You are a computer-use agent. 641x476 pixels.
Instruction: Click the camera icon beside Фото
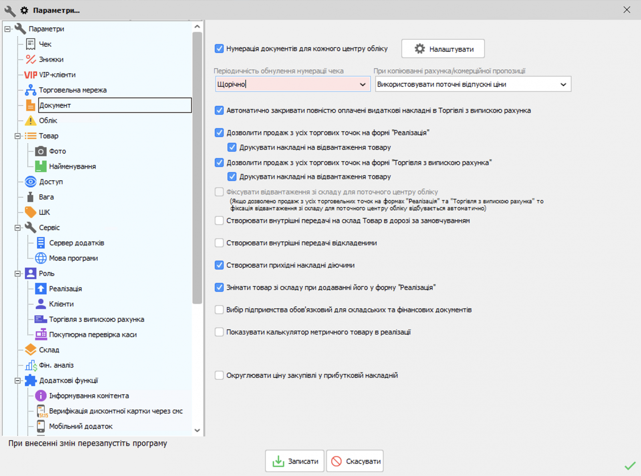pyautogui.click(x=40, y=151)
